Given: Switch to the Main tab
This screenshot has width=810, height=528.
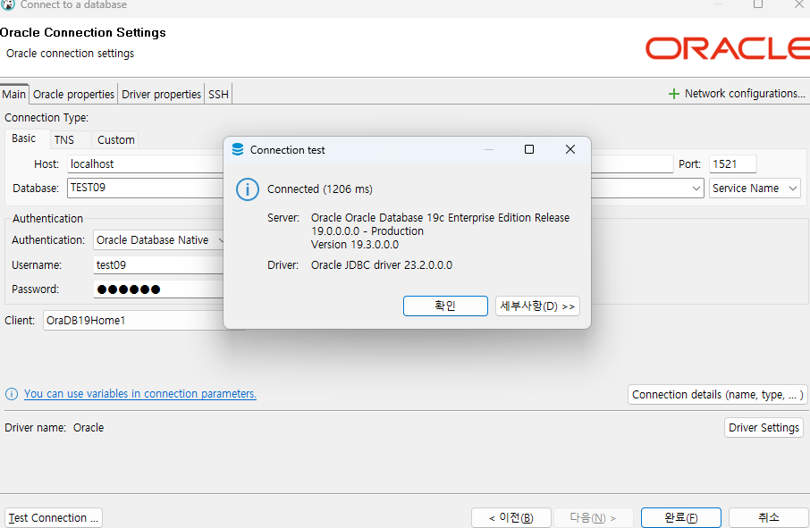Looking at the screenshot, I should click(x=14, y=95).
